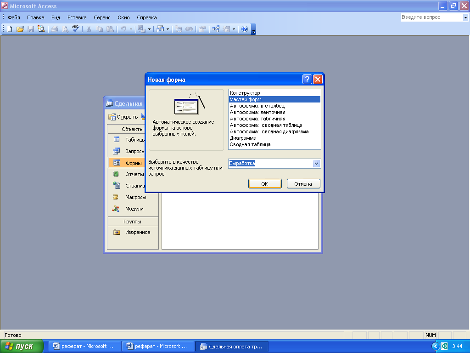Click the Open folder toolbar icon
This screenshot has height=353, width=470.
[x=20, y=29]
